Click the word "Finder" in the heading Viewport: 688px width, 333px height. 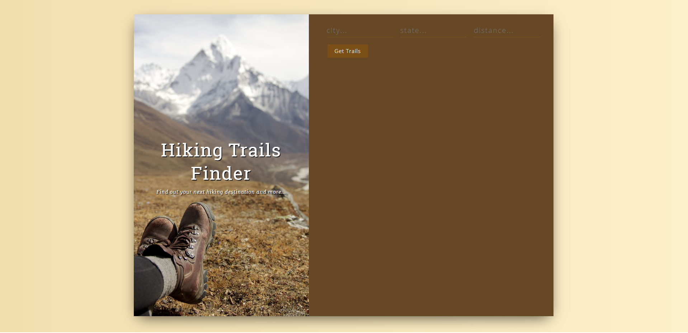[x=221, y=174]
